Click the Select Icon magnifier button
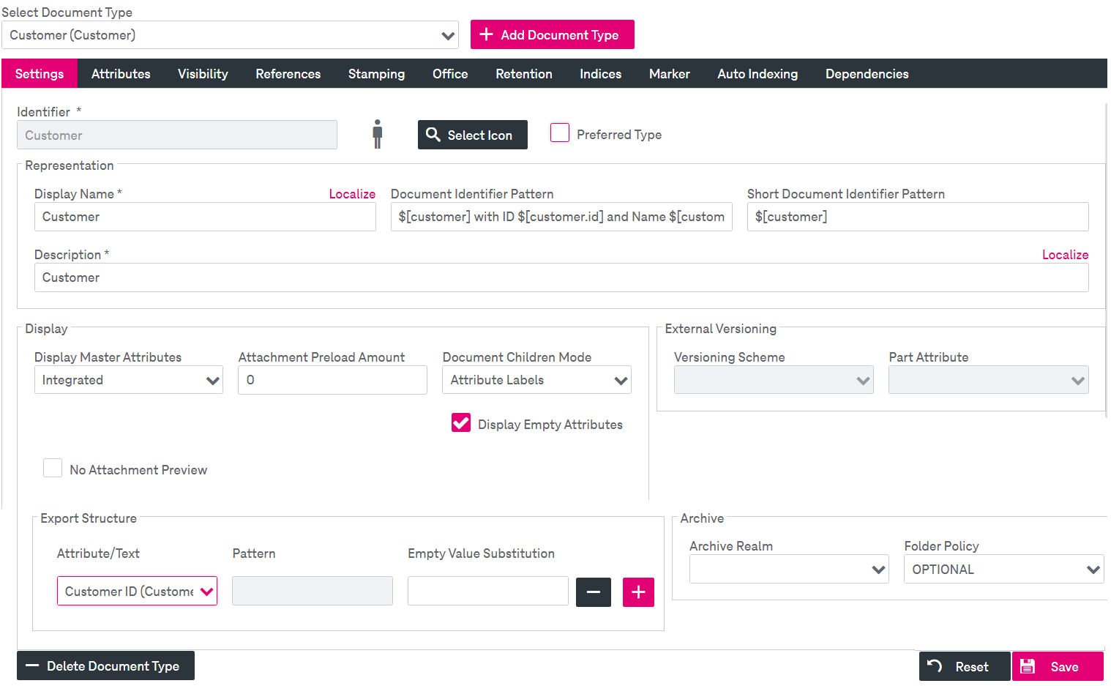 click(472, 135)
